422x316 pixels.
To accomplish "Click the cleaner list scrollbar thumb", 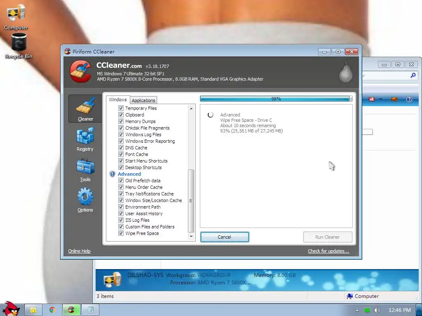I will pos(191,201).
